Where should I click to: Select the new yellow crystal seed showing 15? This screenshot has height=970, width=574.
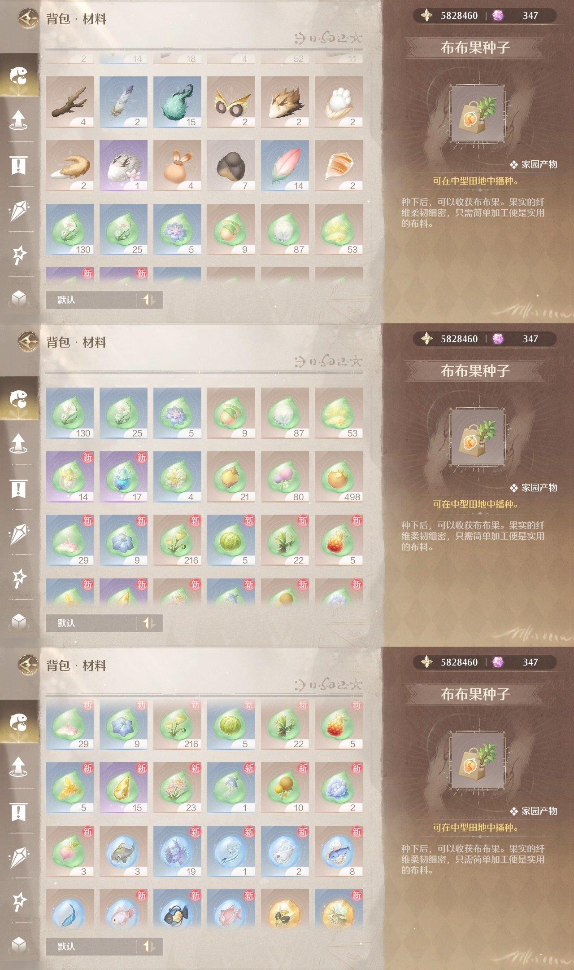(123, 788)
